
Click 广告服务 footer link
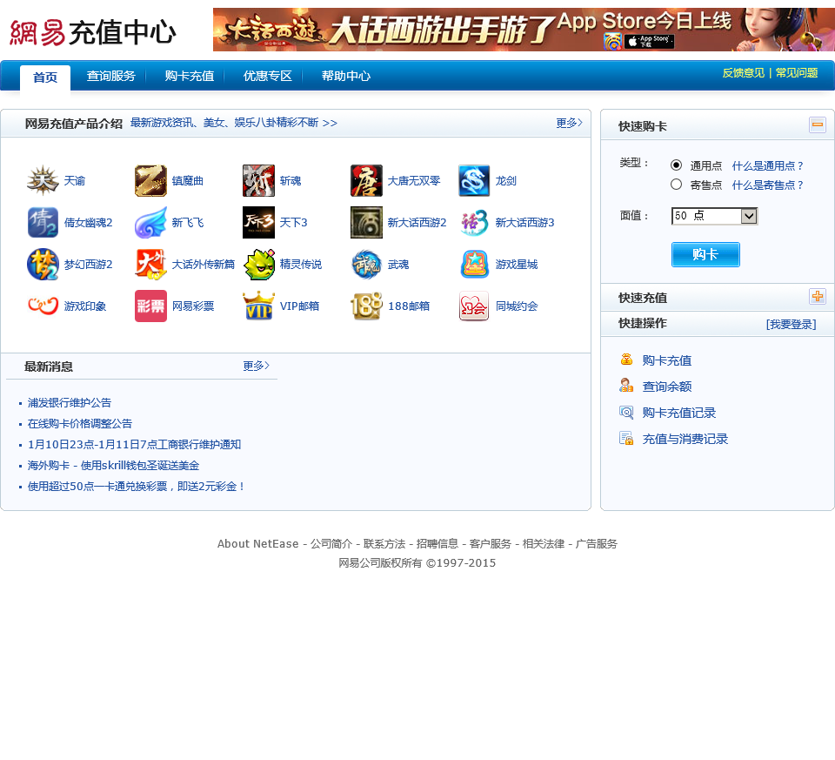coord(597,543)
